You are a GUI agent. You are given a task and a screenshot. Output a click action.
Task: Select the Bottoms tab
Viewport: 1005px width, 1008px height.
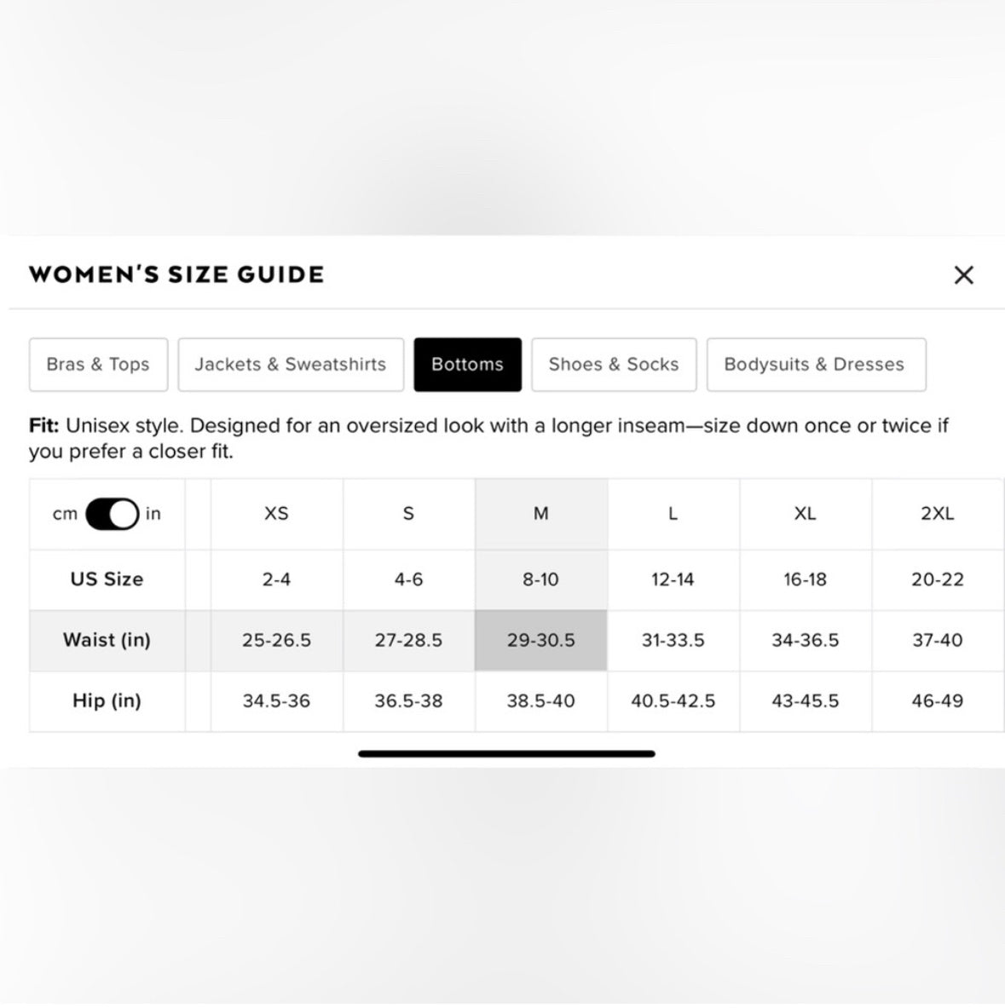(x=467, y=365)
